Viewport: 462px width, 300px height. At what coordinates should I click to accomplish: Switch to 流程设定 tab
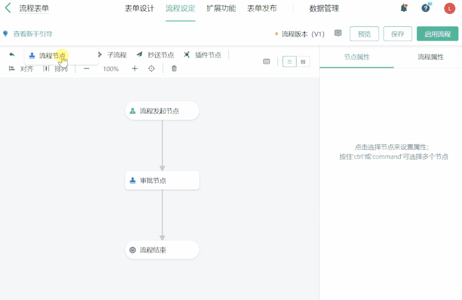coord(180,9)
